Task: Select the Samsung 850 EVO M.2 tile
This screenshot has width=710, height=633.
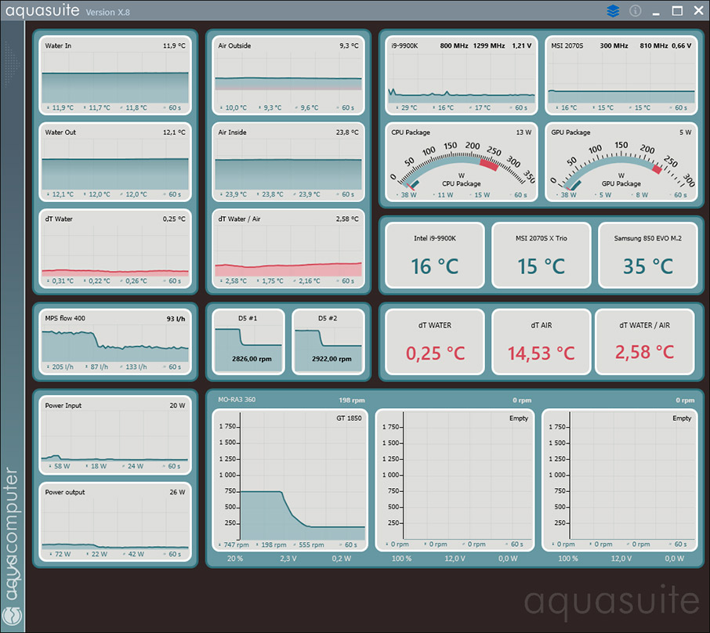Action: [x=647, y=255]
